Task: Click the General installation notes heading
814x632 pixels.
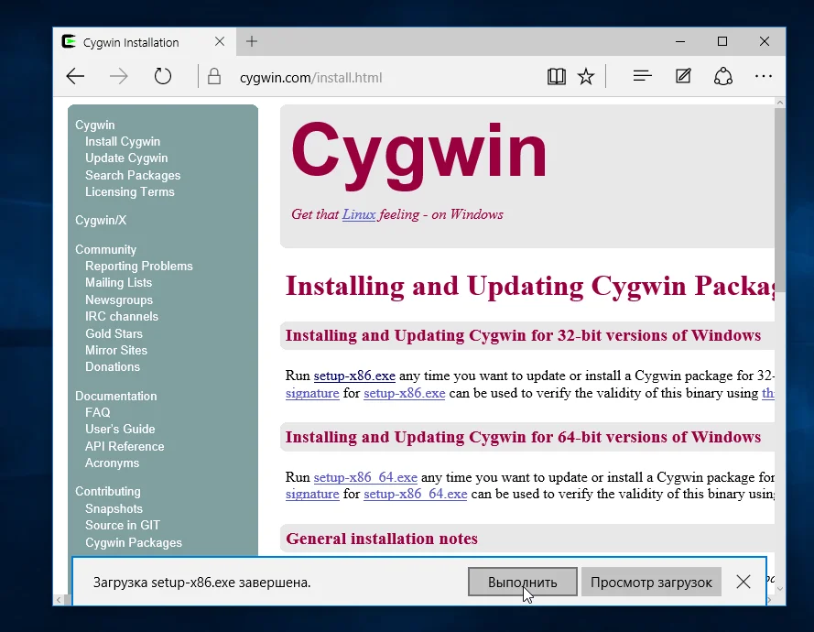Action: click(x=382, y=539)
